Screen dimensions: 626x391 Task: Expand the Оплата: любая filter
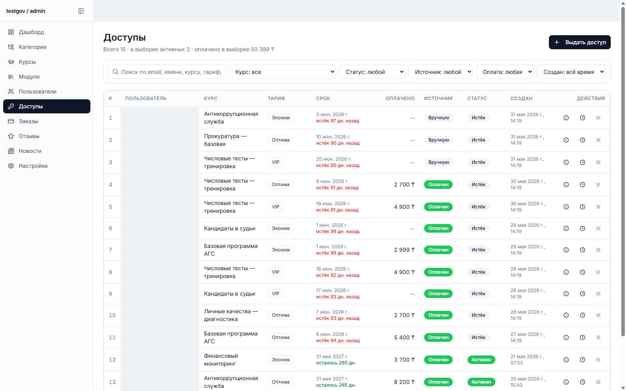pyautogui.click(x=505, y=72)
